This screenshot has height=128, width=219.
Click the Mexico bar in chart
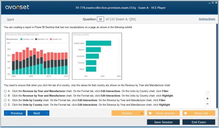(93, 50)
